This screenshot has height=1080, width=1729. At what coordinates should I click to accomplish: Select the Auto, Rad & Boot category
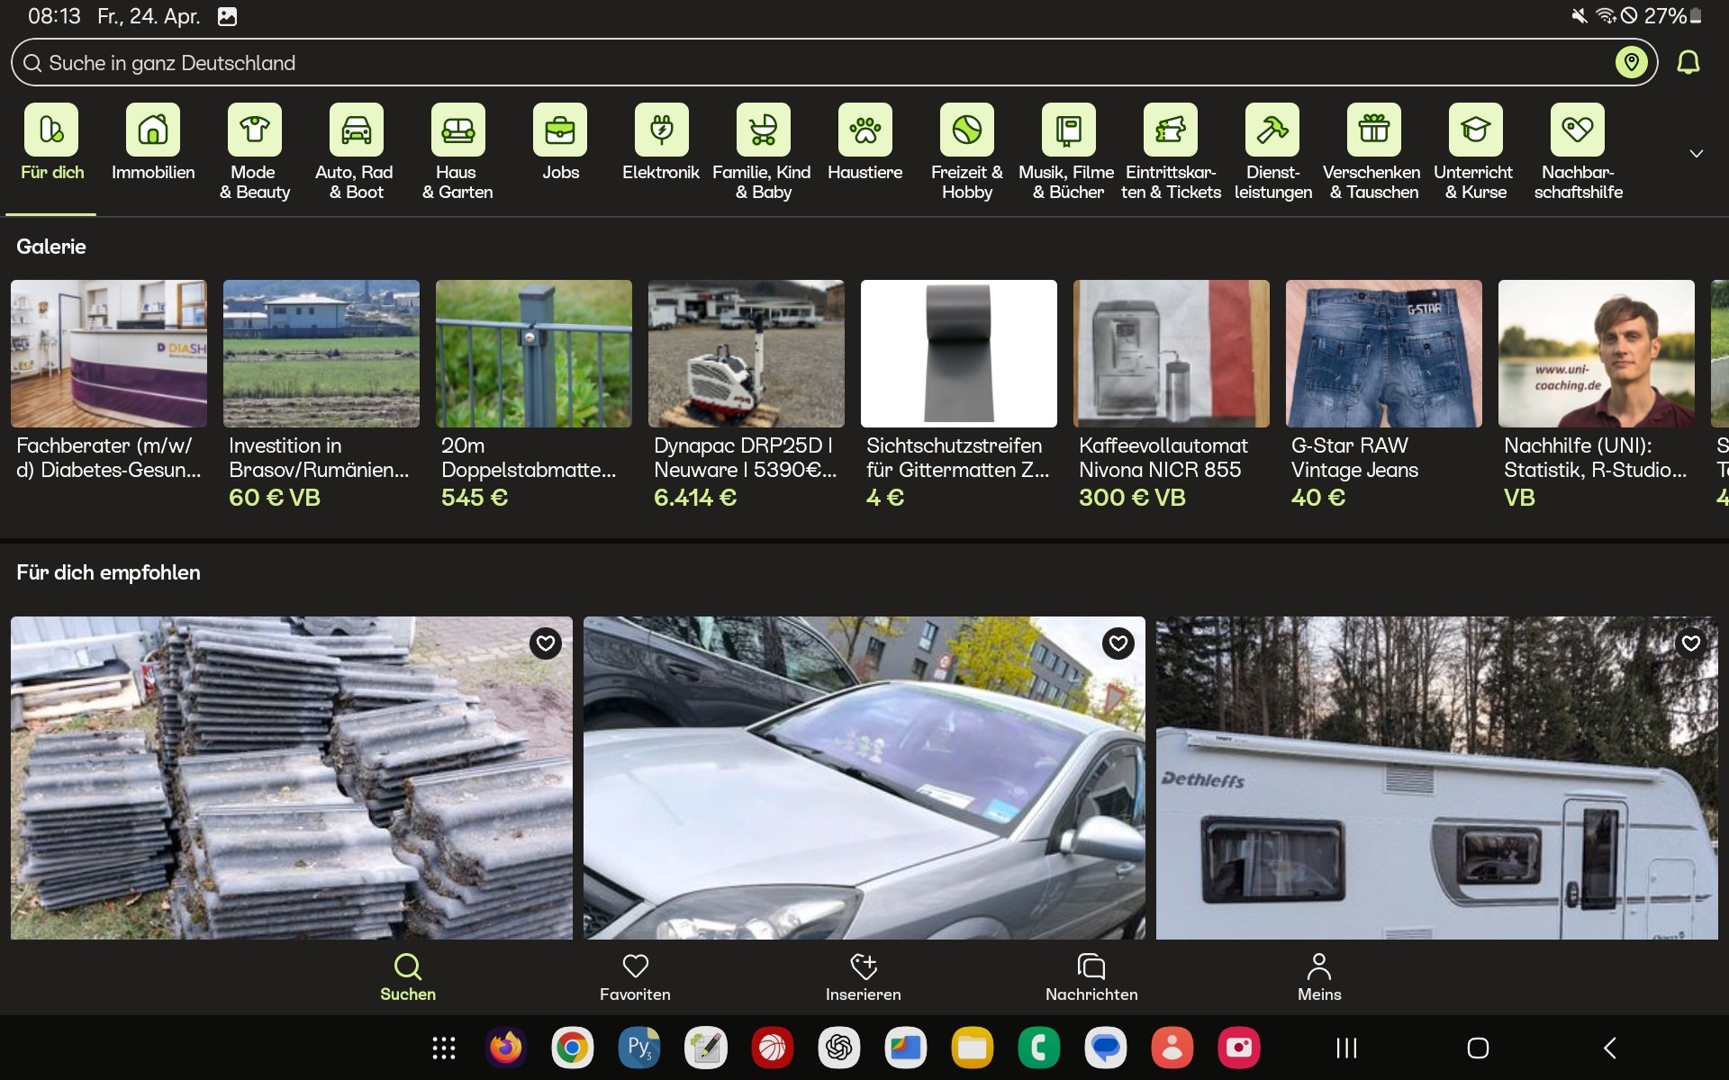pos(356,130)
